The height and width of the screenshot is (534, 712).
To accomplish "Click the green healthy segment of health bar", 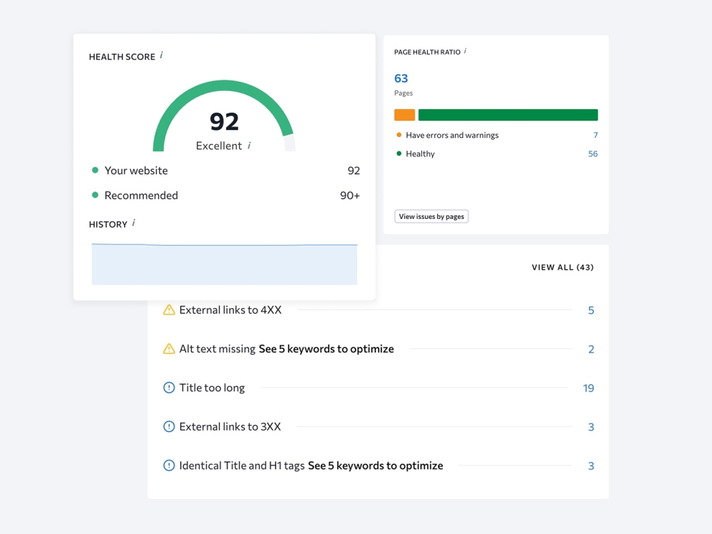I will 508,115.
